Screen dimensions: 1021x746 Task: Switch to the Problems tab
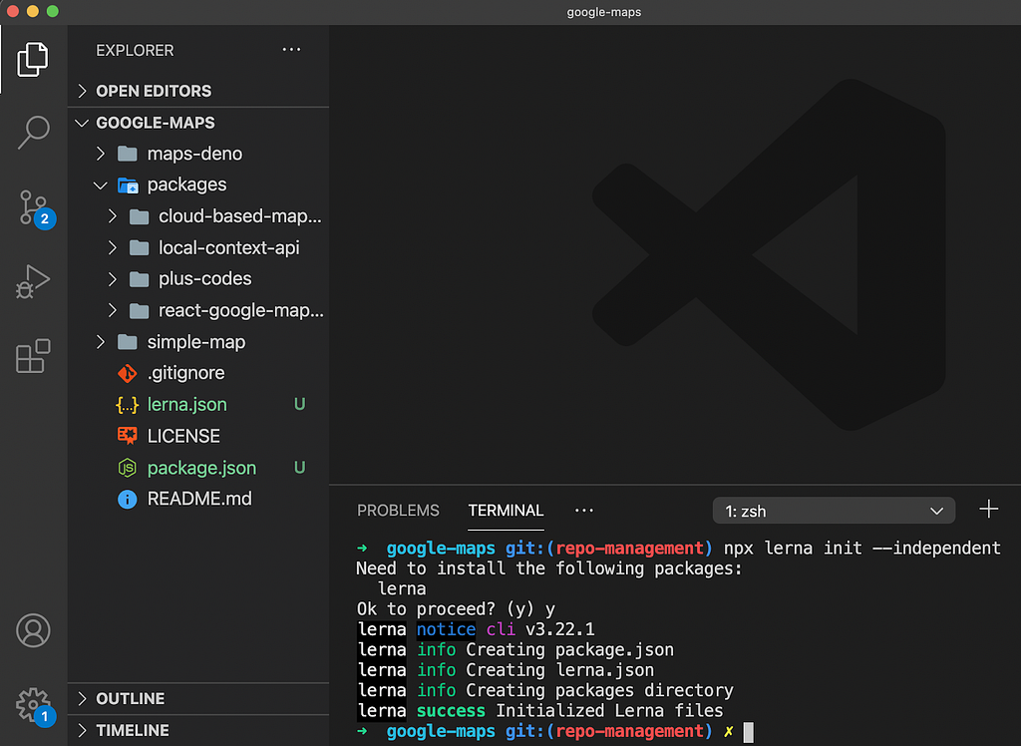[398, 511]
